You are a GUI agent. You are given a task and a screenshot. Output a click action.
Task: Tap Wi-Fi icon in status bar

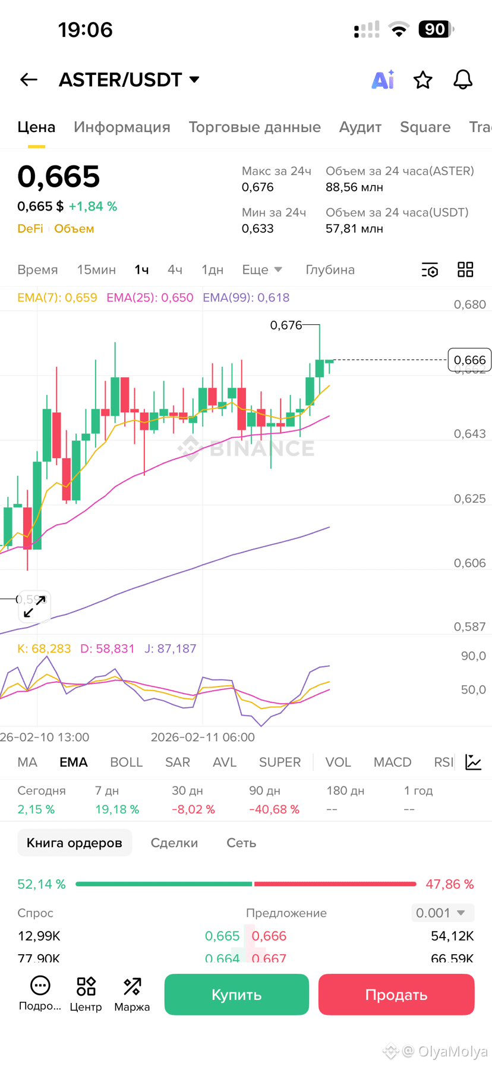click(x=399, y=29)
